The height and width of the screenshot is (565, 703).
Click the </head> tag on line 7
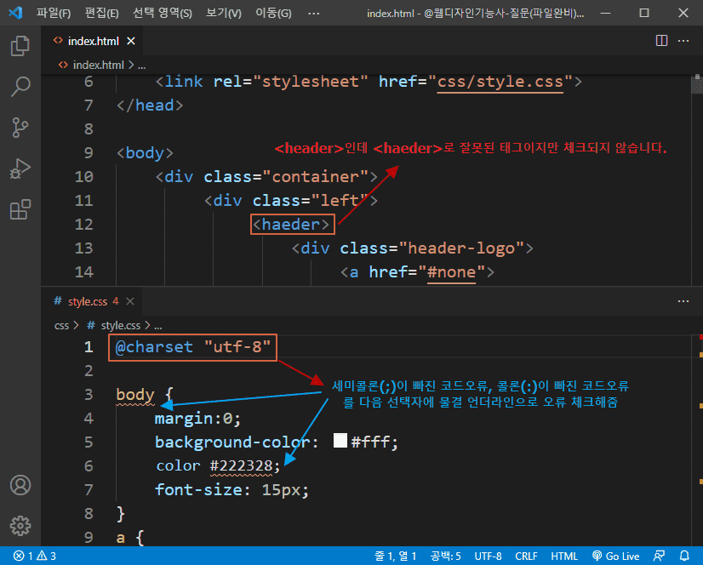pos(150,106)
